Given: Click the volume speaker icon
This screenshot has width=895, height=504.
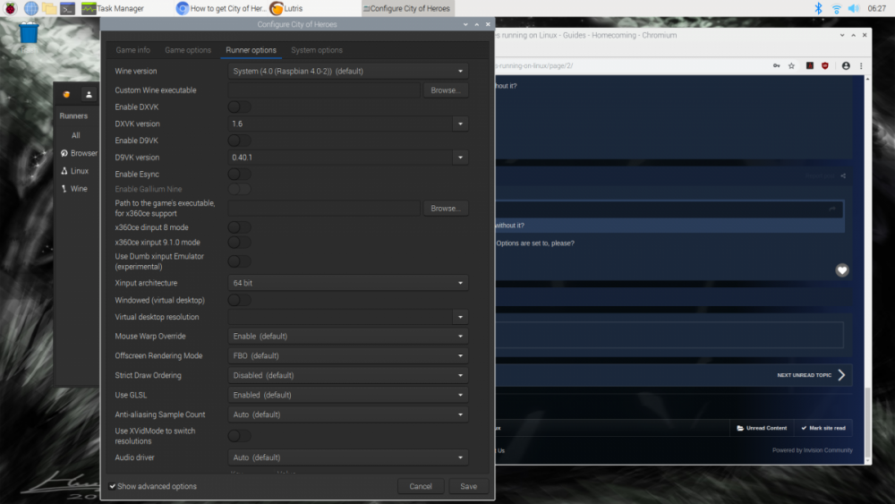Looking at the screenshot, I should (x=854, y=8).
